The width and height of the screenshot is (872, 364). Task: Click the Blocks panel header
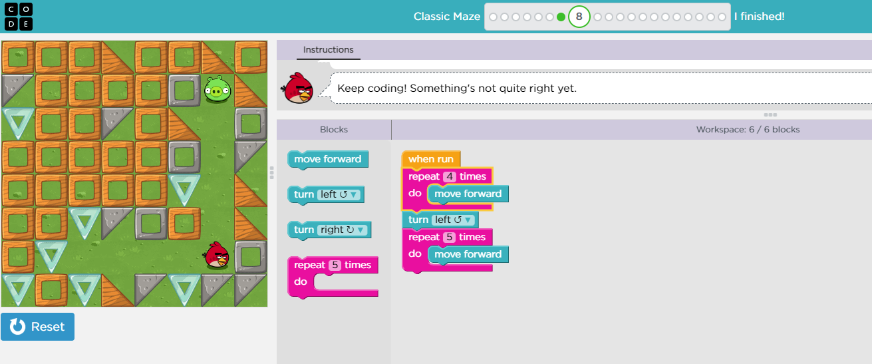tap(334, 130)
